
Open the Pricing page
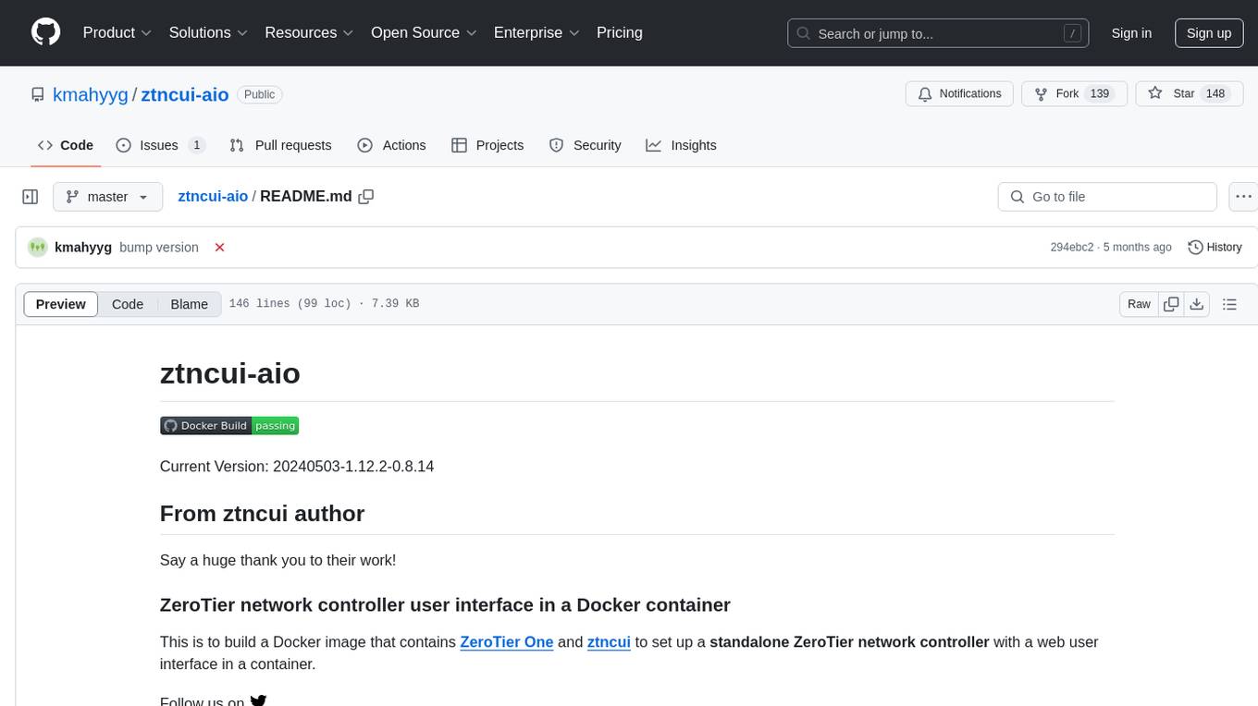[x=620, y=32]
